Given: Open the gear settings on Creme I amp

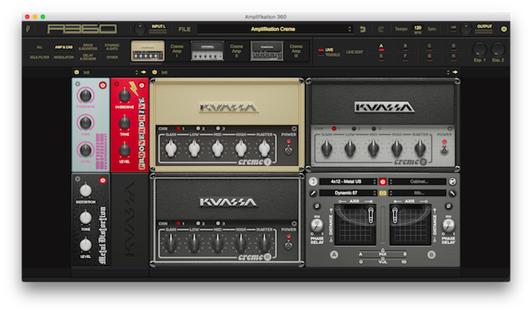Looking at the screenshot, I should click(294, 128).
